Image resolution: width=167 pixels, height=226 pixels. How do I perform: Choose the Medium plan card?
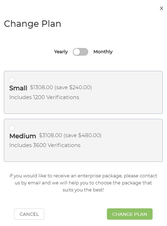click(83, 140)
